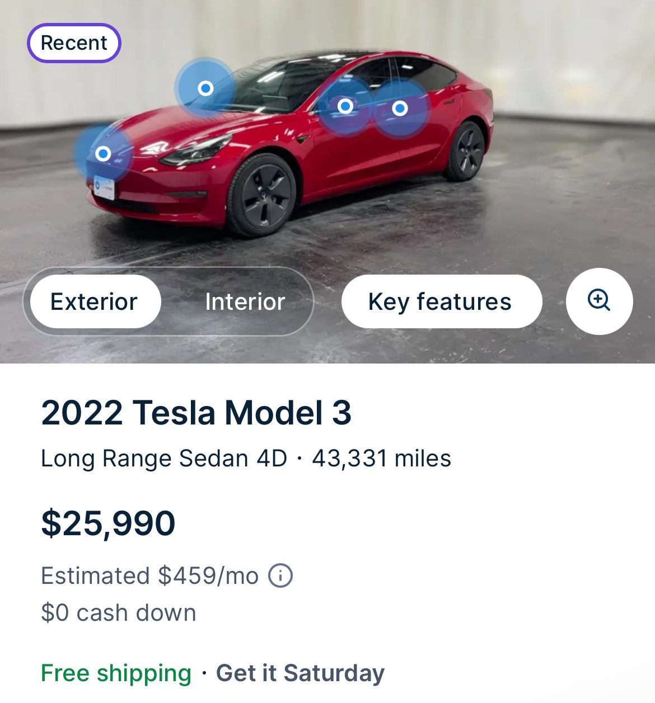The image size is (655, 703).
Task: Select the front door window hotspot
Action: pyautogui.click(x=345, y=106)
